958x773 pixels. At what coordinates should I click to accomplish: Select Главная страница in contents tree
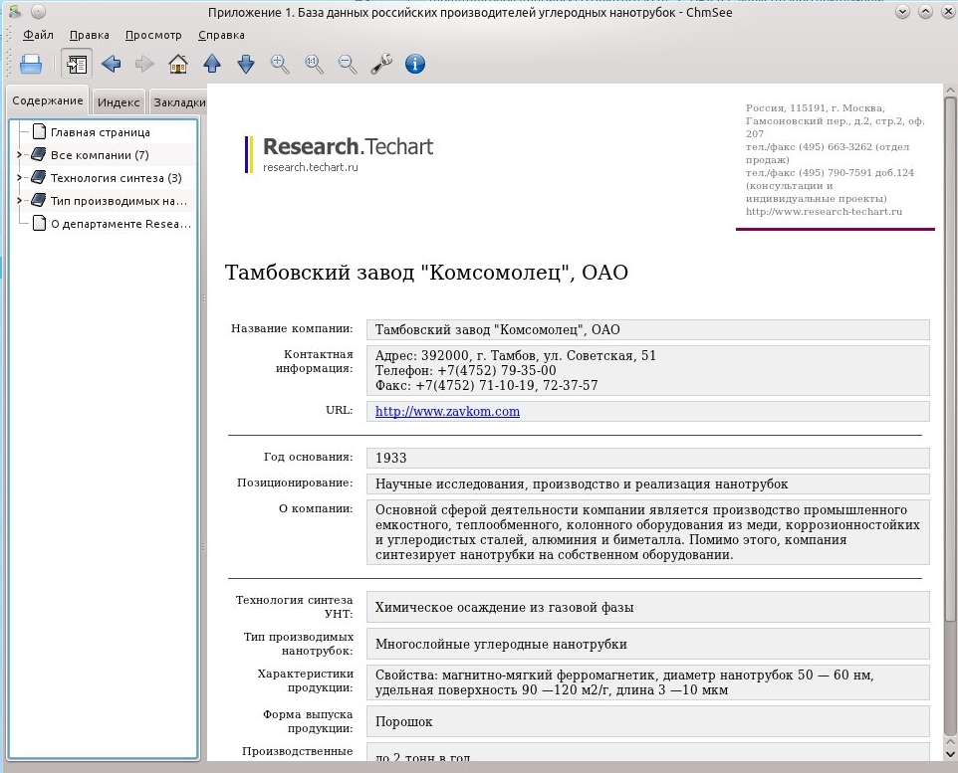pyautogui.click(x=101, y=132)
